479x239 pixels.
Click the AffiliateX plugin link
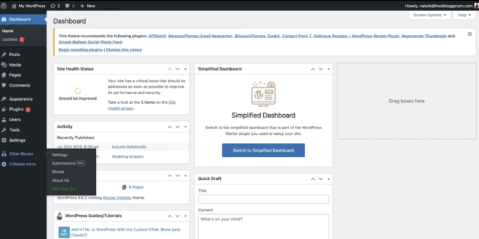tap(157, 36)
